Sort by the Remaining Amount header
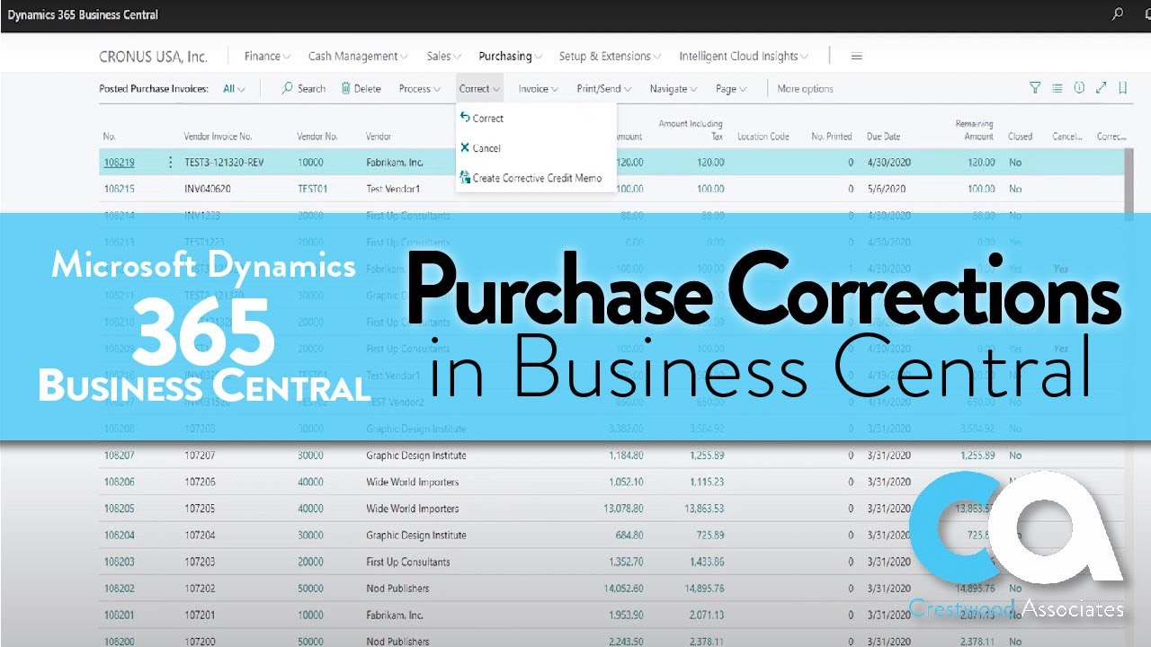 pos(974,130)
